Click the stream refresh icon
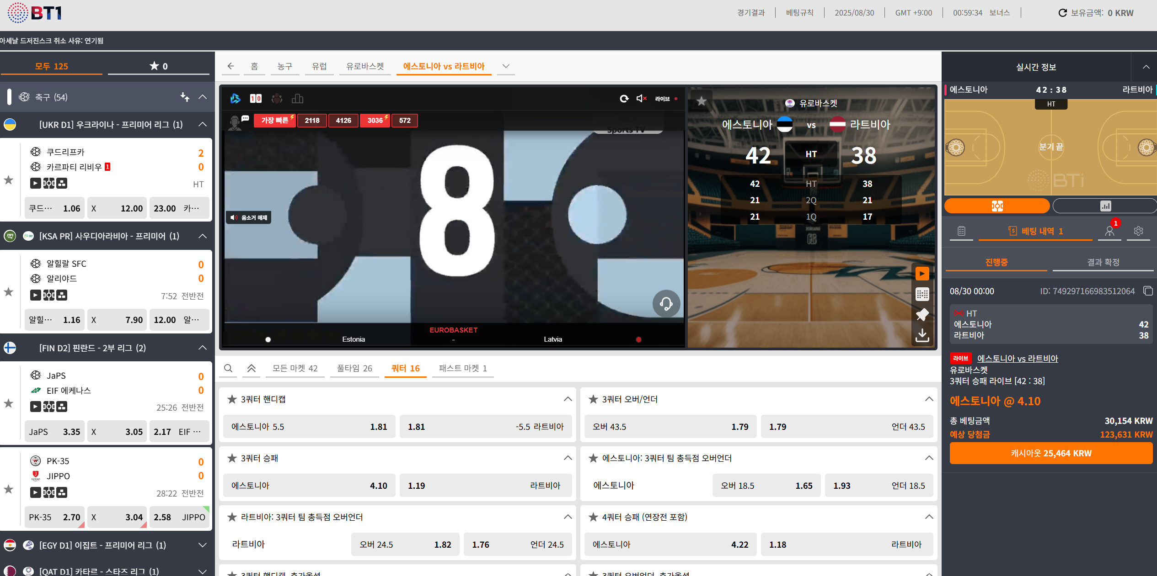Viewport: 1157px width, 576px height. point(624,98)
